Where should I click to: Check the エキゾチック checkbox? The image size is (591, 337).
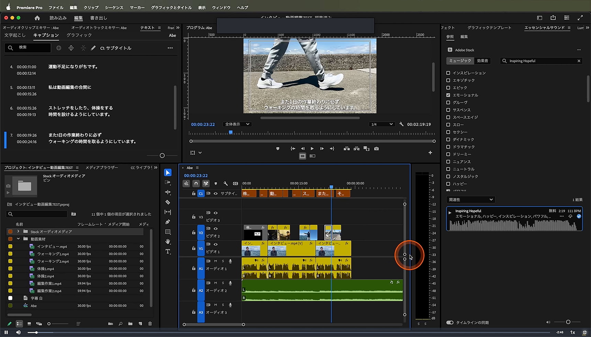[448, 80]
